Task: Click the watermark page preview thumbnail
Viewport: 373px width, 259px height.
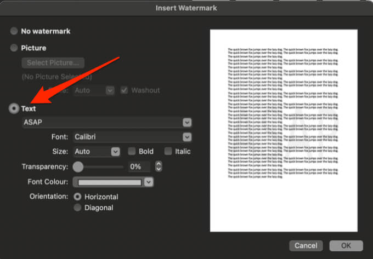Action: point(284,130)
